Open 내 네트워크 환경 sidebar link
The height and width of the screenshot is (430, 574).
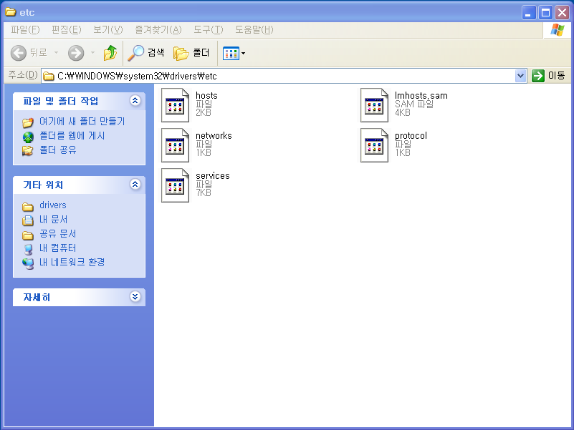point(72,262)
